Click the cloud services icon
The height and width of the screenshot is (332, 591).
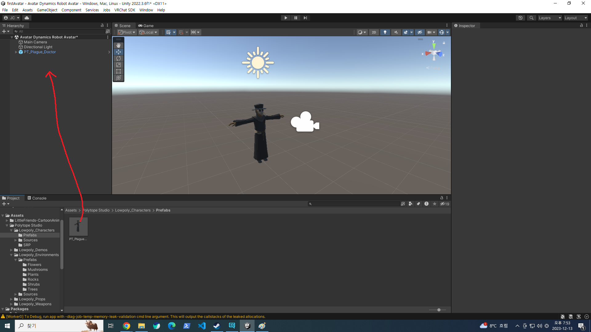pyautogui.click(x=27, y=18)
